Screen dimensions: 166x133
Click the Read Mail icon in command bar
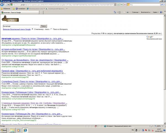point(124,12)
